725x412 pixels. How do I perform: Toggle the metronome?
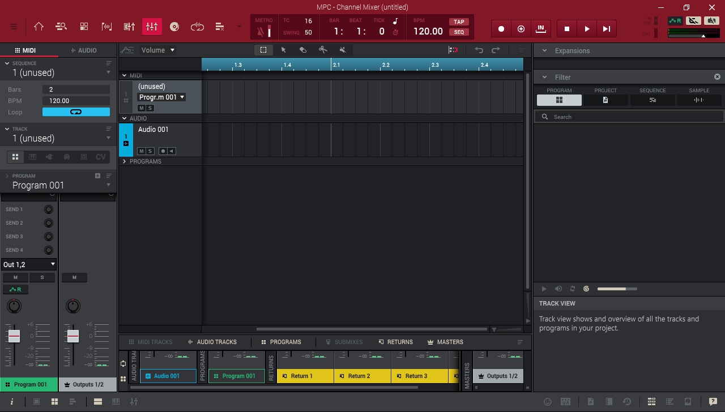263,31
